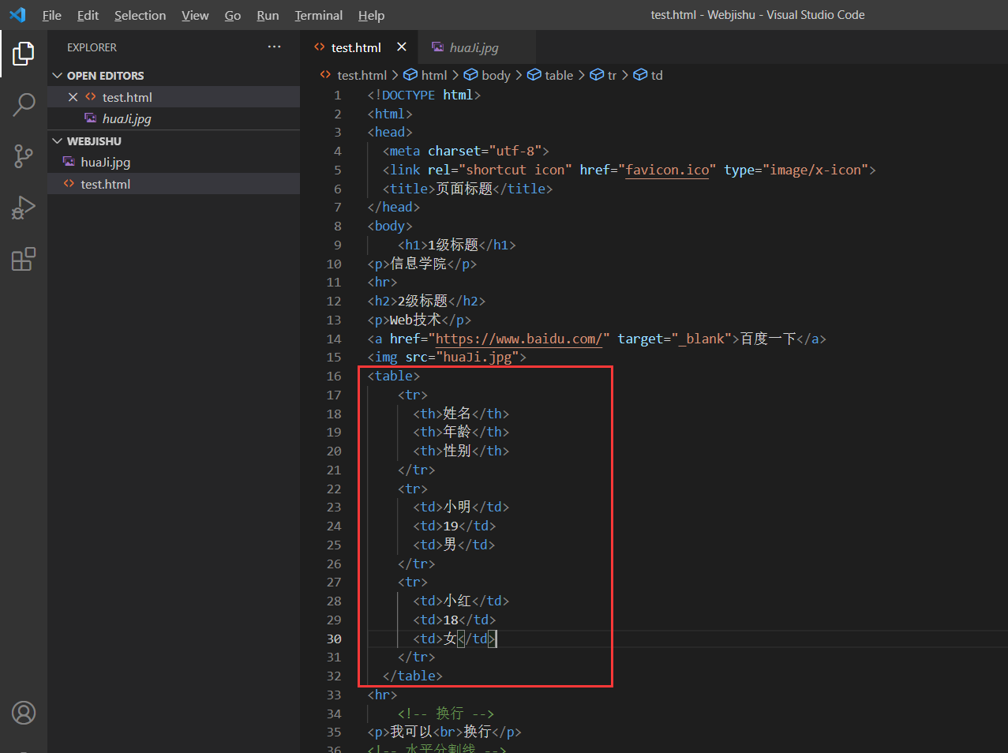Click the <td>小红</td> line

point(461,601)
